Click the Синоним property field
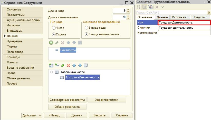This screenshot has width=211, height=120. 184,28
